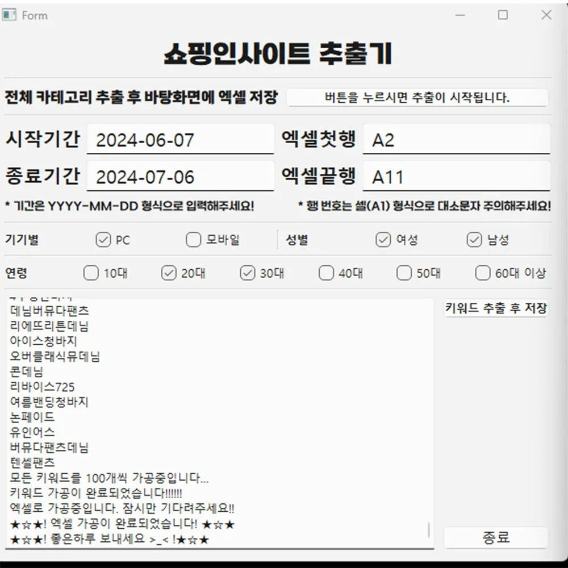Check the 40대 age checkbox
The width and height of the screenshot is (568, 568).
coord(326,273)
